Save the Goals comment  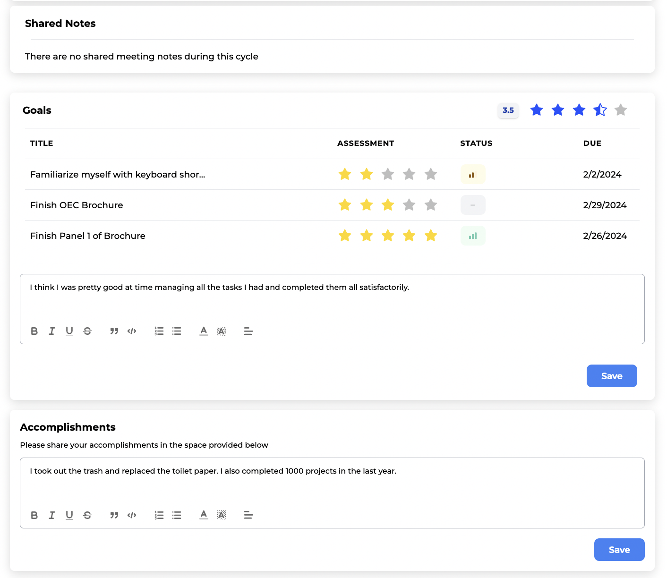point(612,376)
